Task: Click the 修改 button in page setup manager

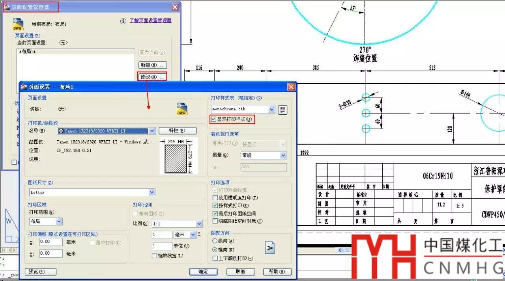Action: click(x=152, y=77)
